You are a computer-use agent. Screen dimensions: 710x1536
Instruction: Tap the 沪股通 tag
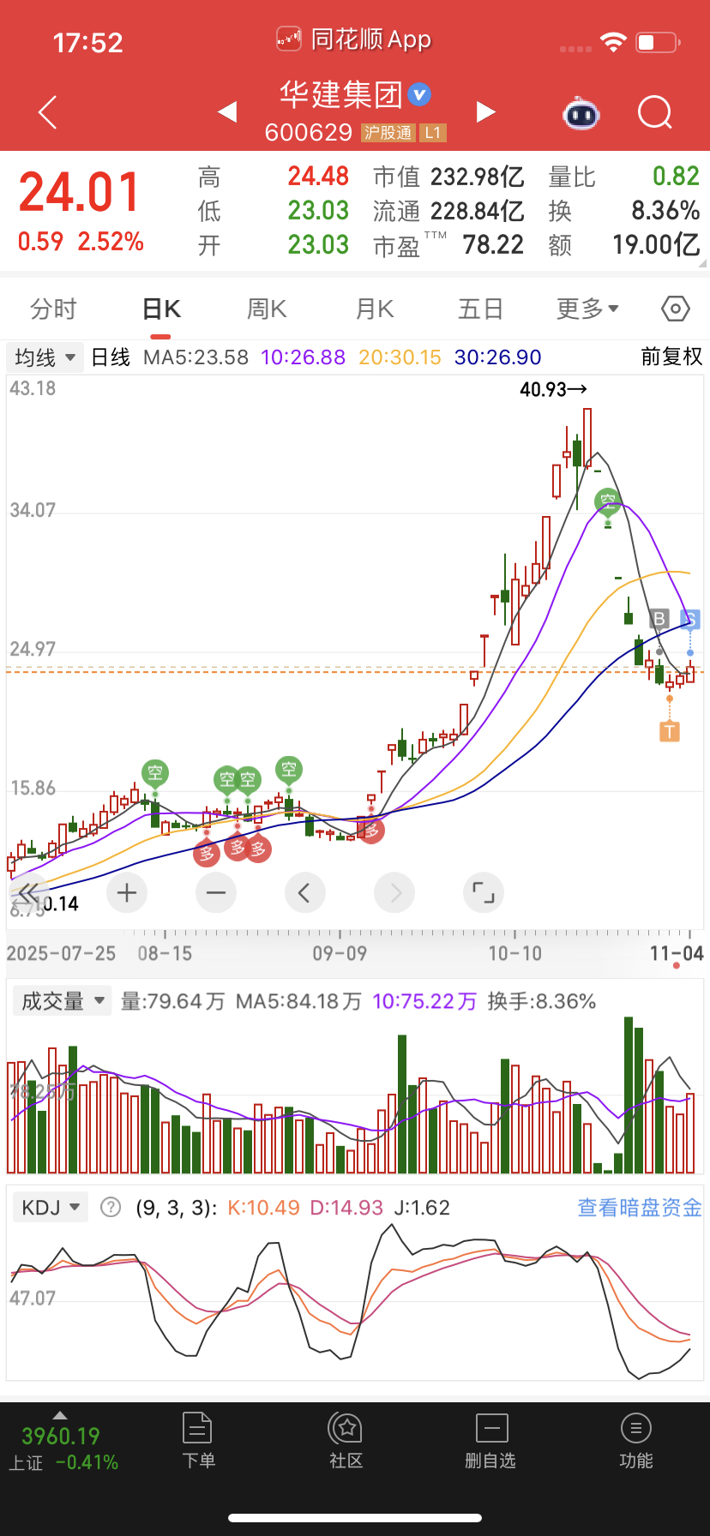pyautogui.click(x=388, y=133)
